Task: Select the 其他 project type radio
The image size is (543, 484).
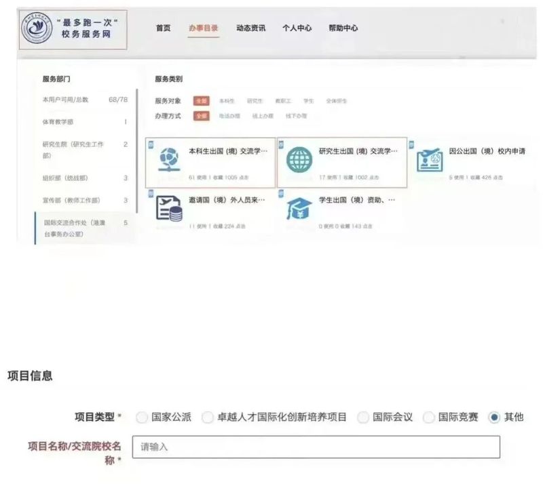Action: pyautogui.click(x=494, y=418)
